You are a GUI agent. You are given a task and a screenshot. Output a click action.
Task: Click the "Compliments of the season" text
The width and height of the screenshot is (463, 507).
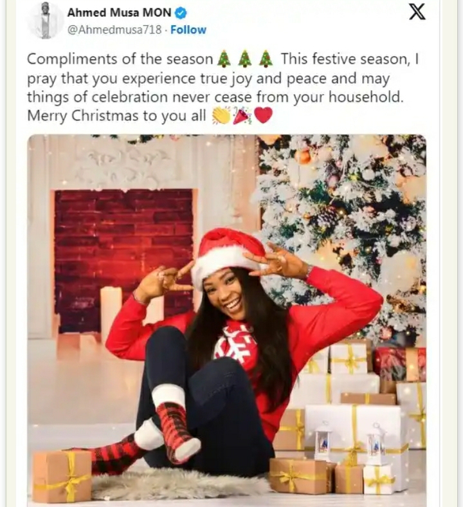click(120, 59)
